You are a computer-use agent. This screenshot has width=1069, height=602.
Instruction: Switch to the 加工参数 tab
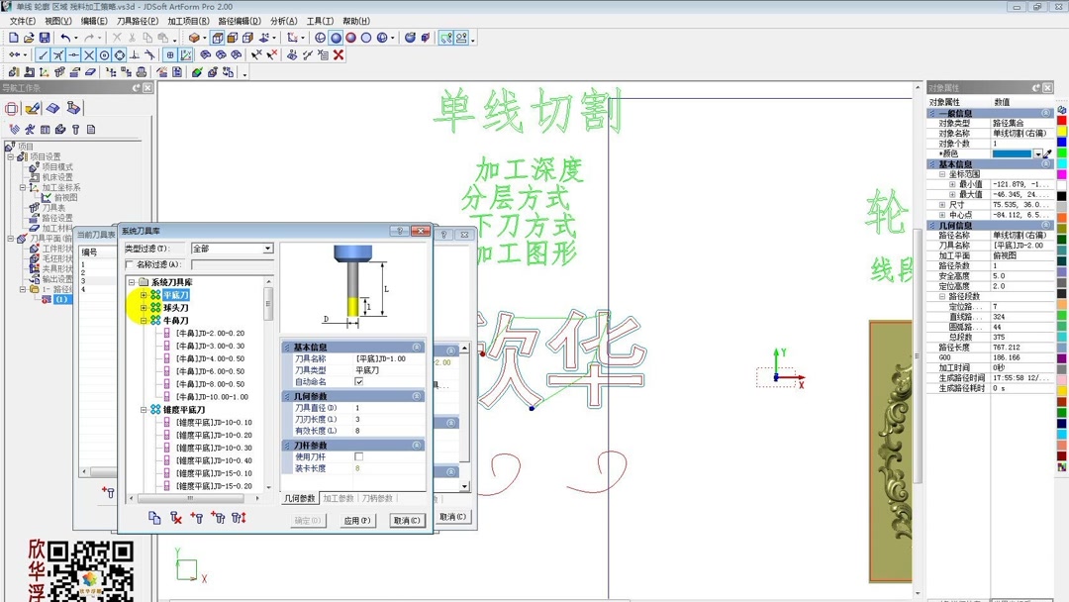[x=340, y=498]
